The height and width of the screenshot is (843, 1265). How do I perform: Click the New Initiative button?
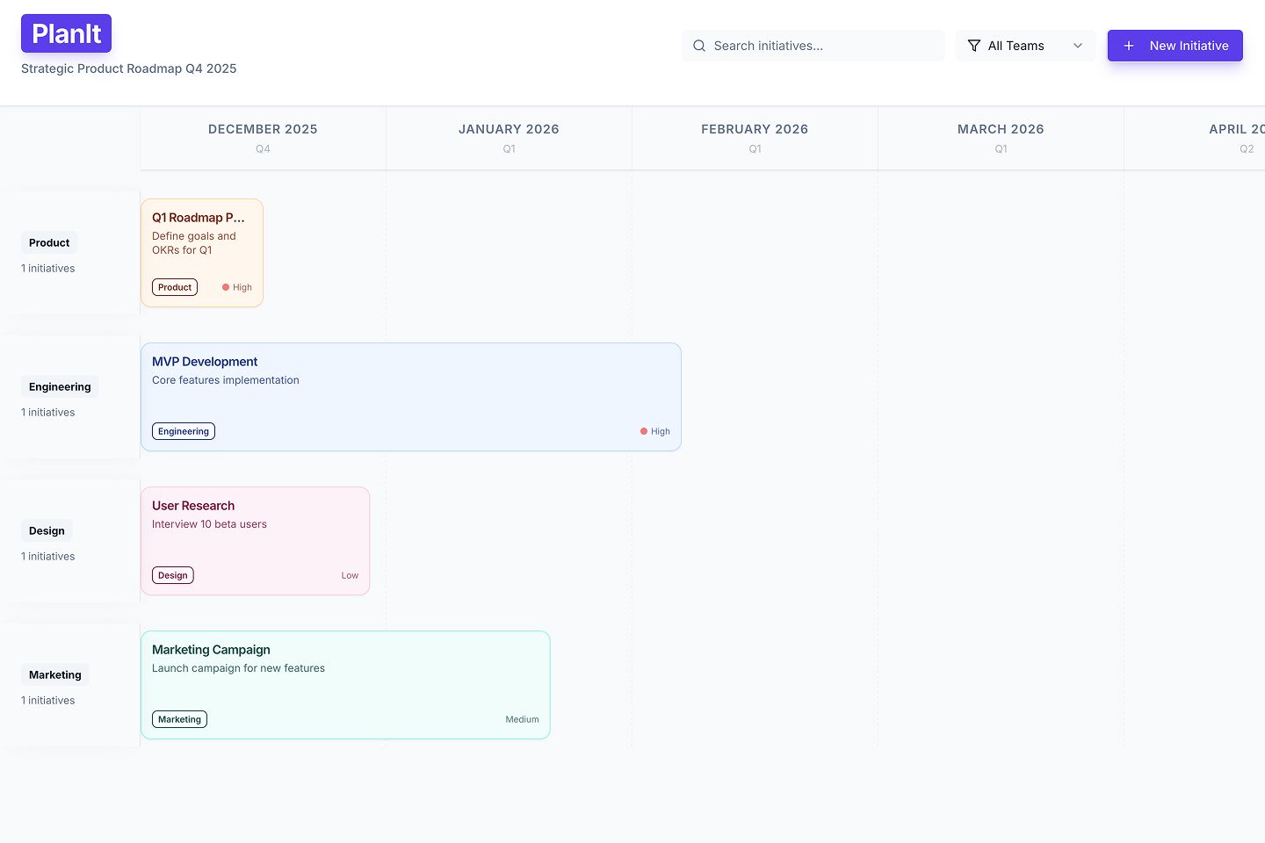[1175, 46]
